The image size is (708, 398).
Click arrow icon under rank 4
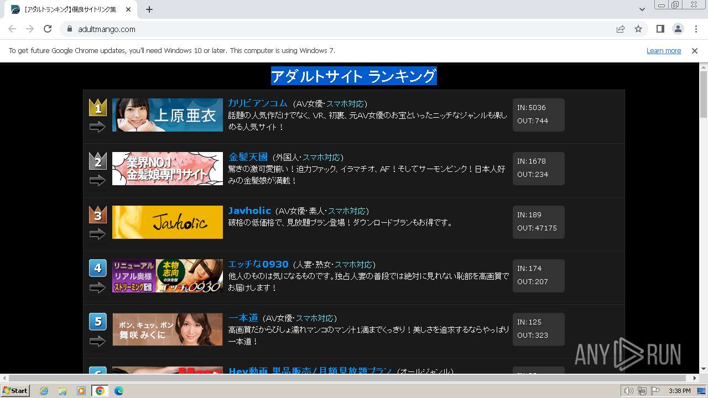tap(97, 288)
